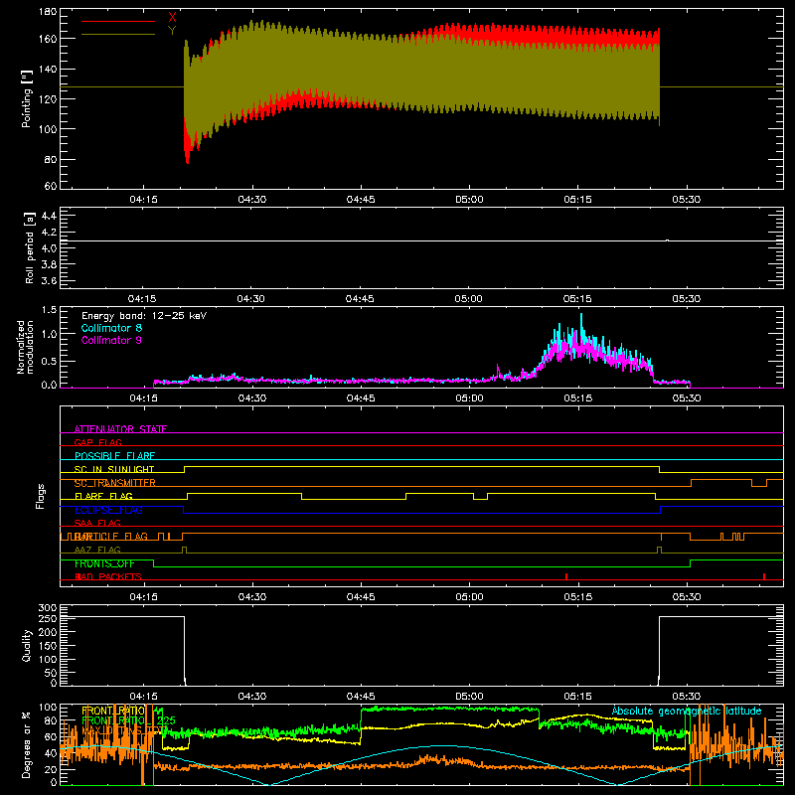795x795 pixels.
Task: Click the 'Quality' axis title
Action: [27, 645]
